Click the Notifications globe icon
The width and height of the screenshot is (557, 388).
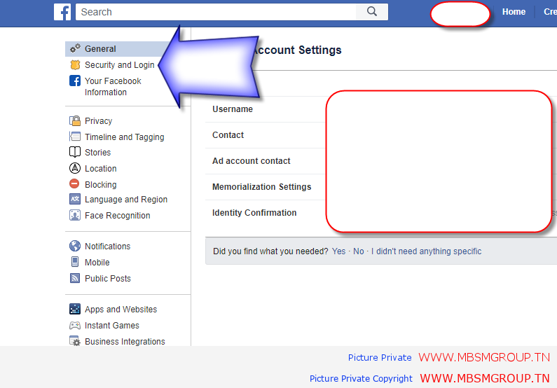[75, 246]
